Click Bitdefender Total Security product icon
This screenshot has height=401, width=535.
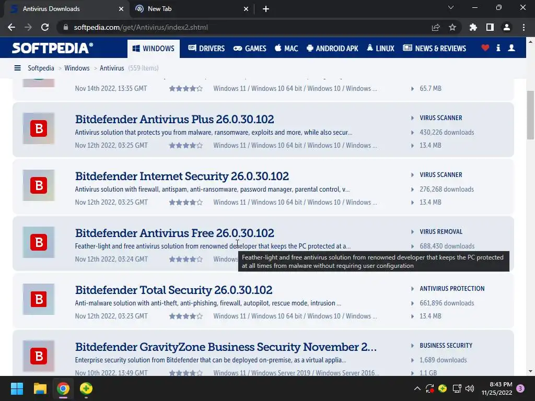point(39,299)
